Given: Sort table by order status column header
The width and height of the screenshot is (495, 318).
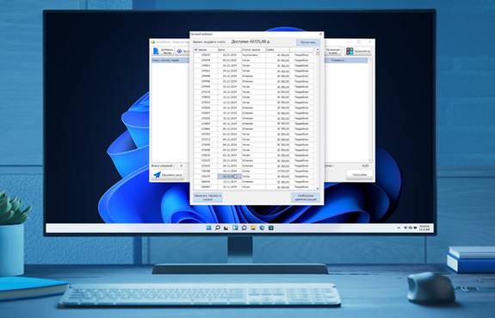Looking at the screenshot, I should point(253,50).
